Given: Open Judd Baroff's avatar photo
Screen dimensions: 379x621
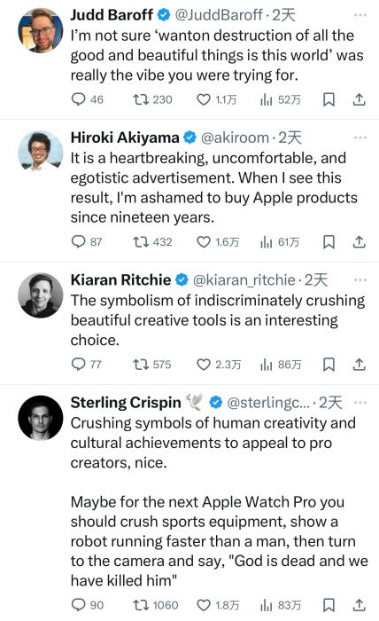Looking at the screenshot, I should pyautogui.click(x=41, y=30).
